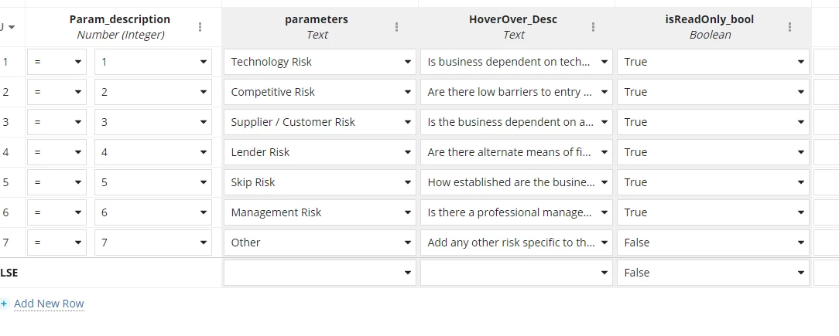Add New Row link
This screenshot has width=839, height=336.
point(49,304)
